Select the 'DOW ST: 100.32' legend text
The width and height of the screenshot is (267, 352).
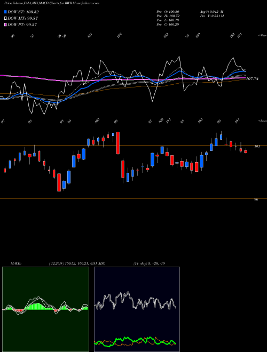(23, 12)
